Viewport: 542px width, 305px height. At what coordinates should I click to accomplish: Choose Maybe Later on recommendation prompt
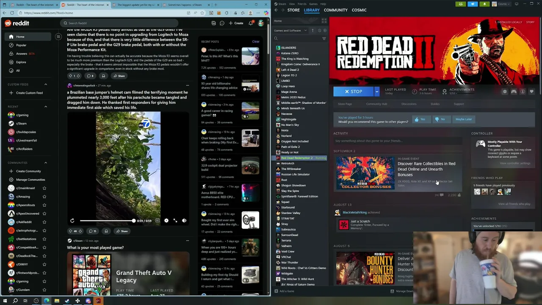tap(463, 119)
